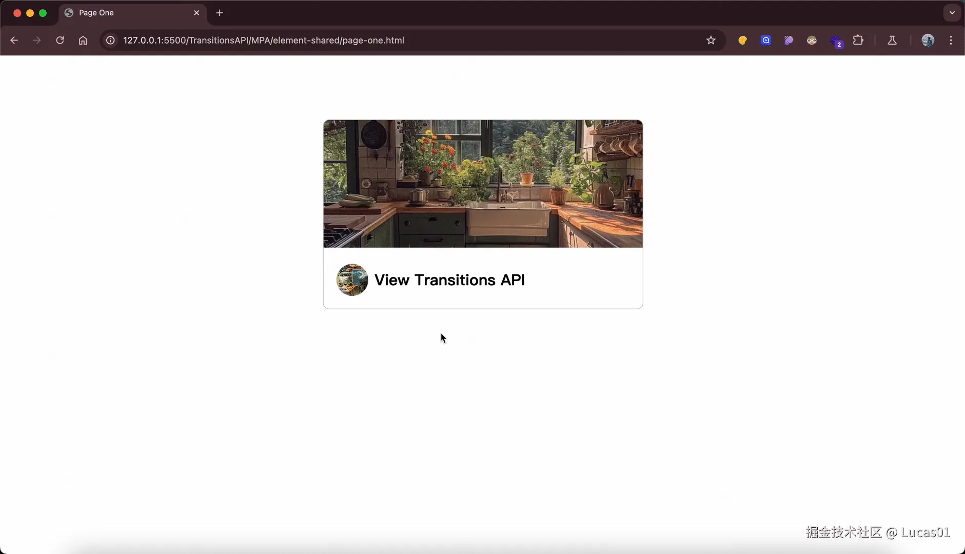Image resolution: width=965 pixels, height=554 pixels.
Task: Bookmark this page via the star icon
Action: [x=711, y=40]
